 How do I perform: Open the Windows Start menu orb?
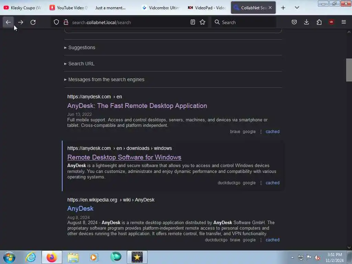9,257
